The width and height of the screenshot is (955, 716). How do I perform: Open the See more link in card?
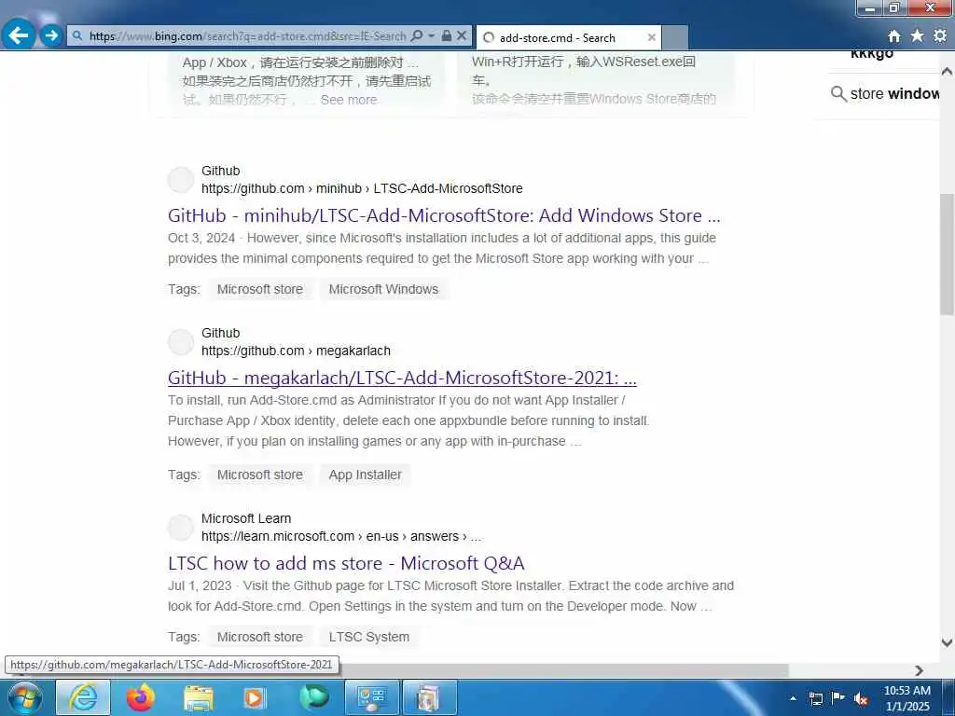pyautogui.click(x=349, y=100)
